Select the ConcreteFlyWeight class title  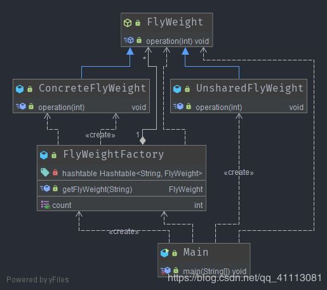coord(92,88)
